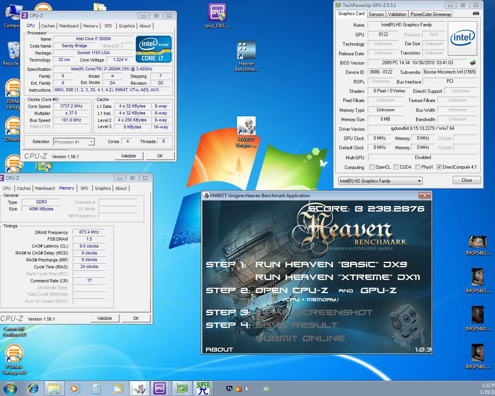Image resolution: width=495 pixels, height=396 pixels.
Task: Open Windows Media Player from taskbar
Action: [74, 388]
